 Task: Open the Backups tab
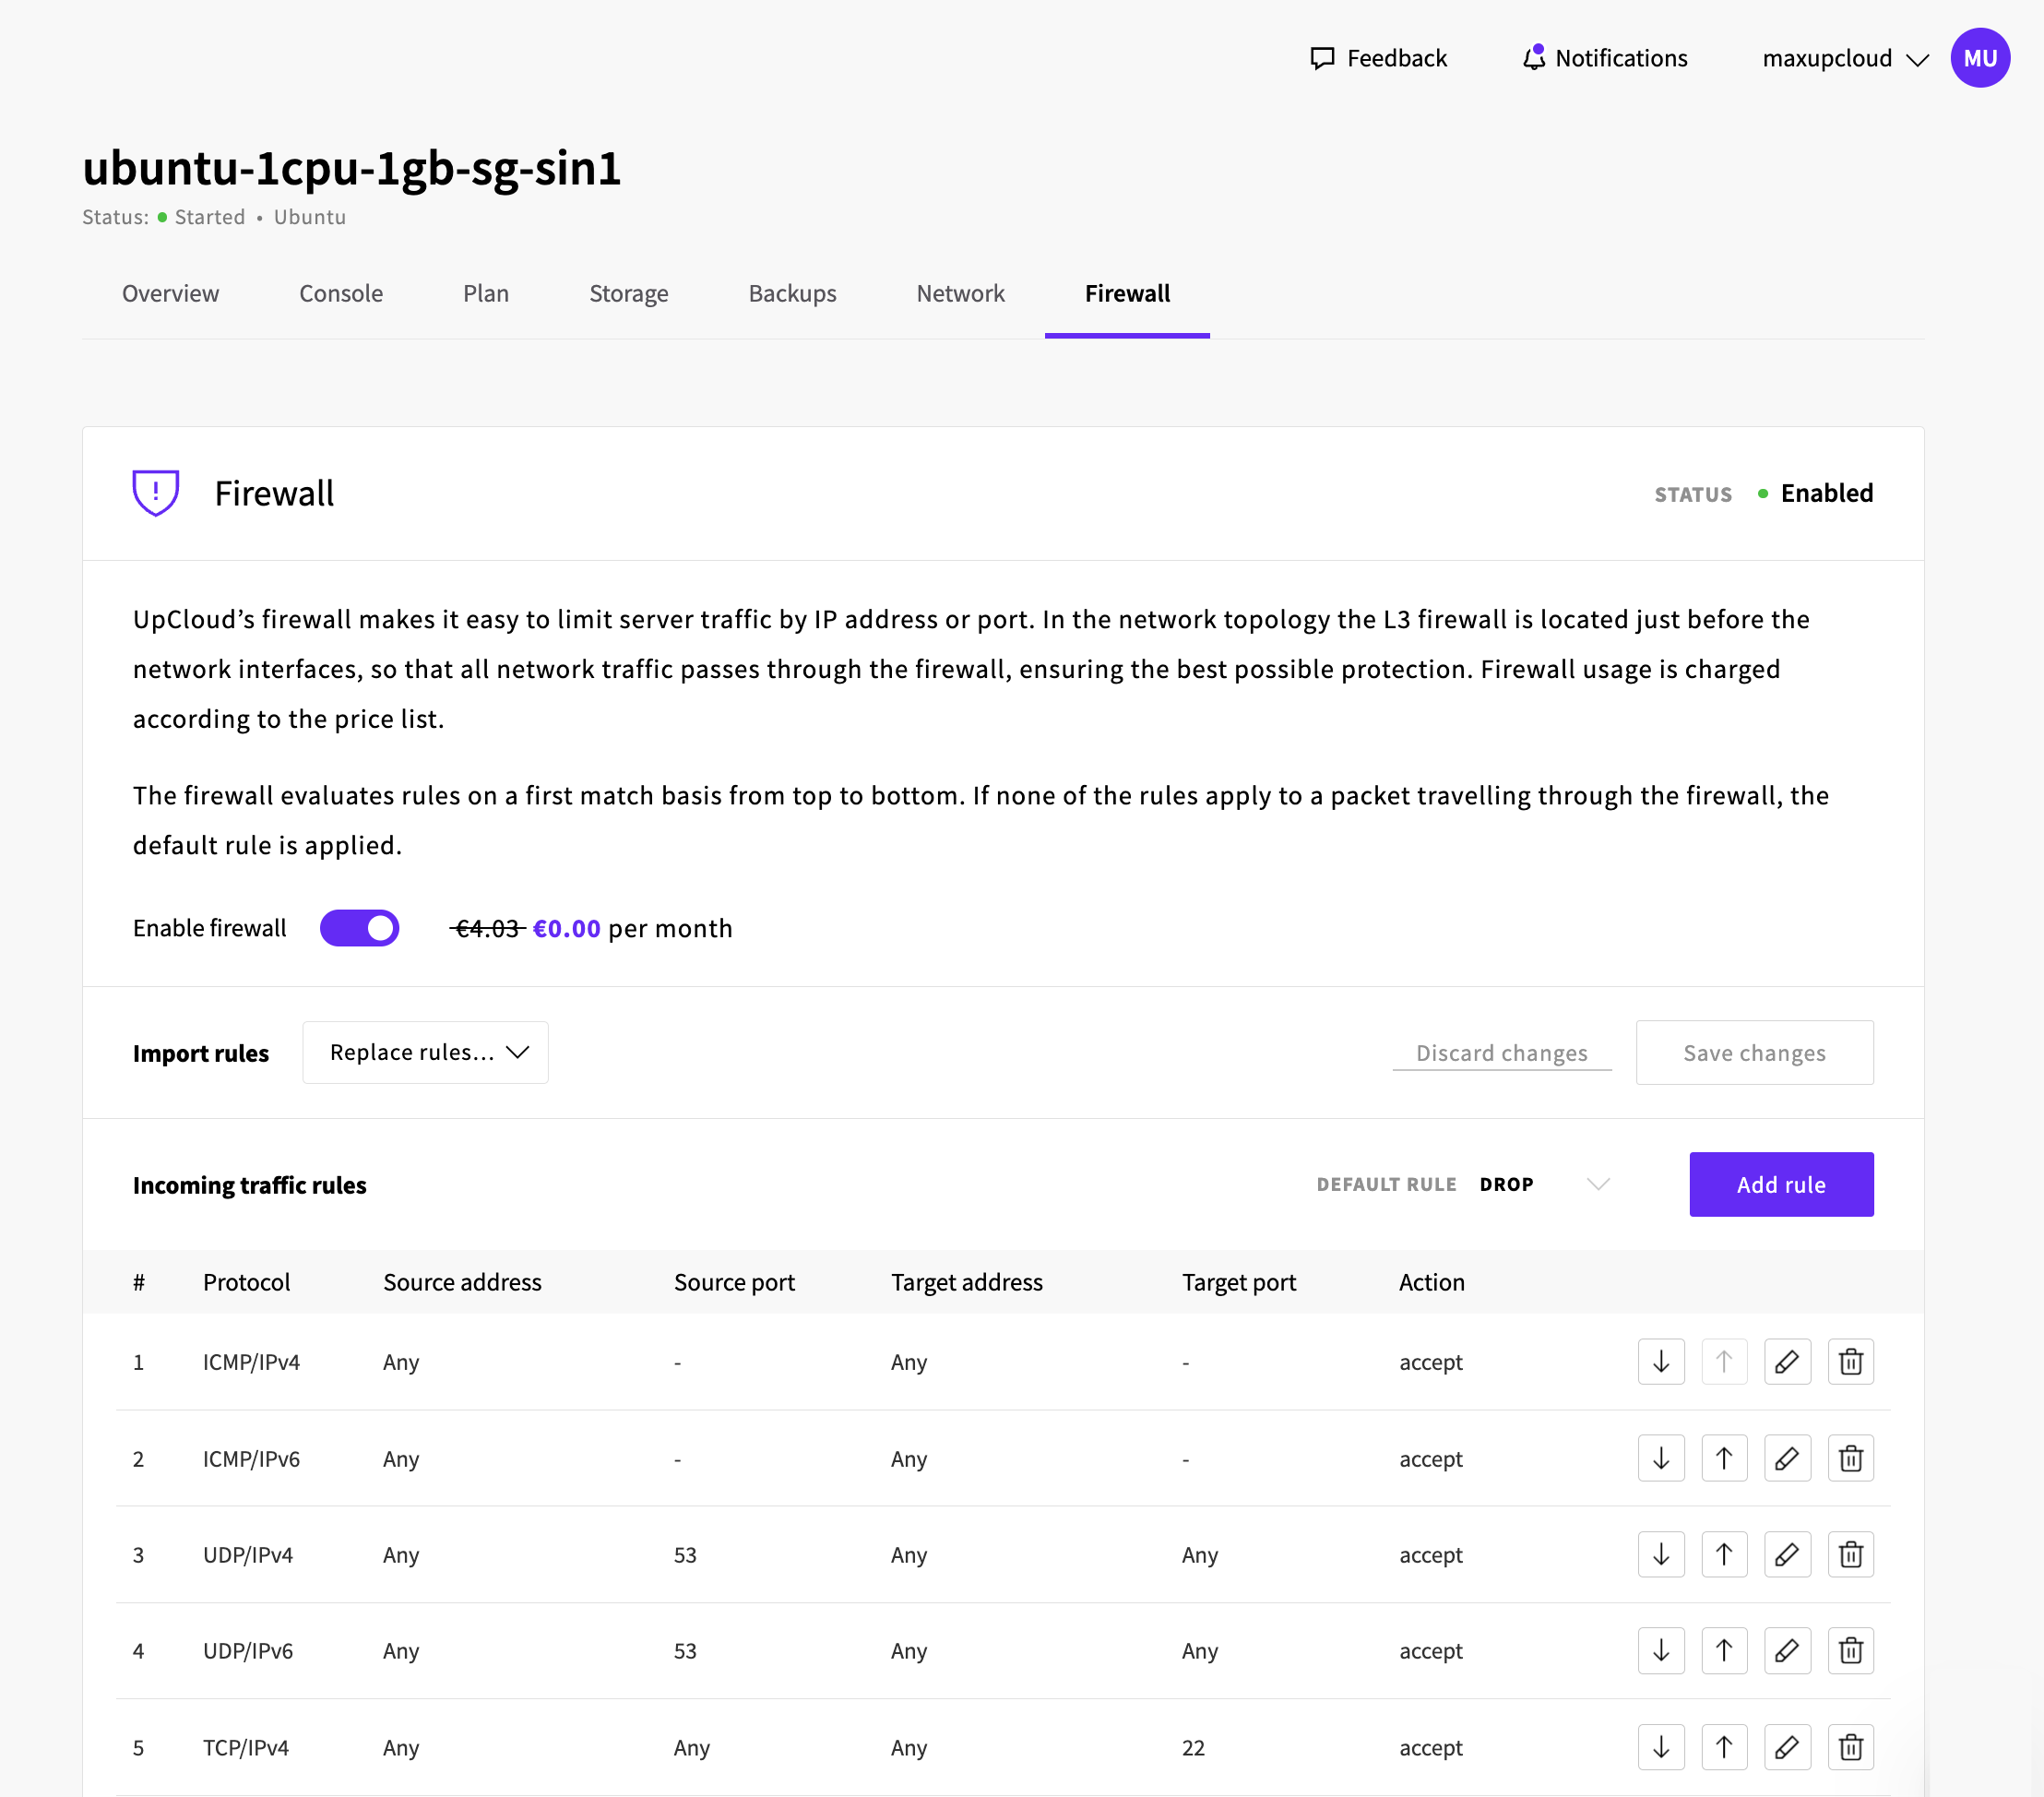(792, 293)
